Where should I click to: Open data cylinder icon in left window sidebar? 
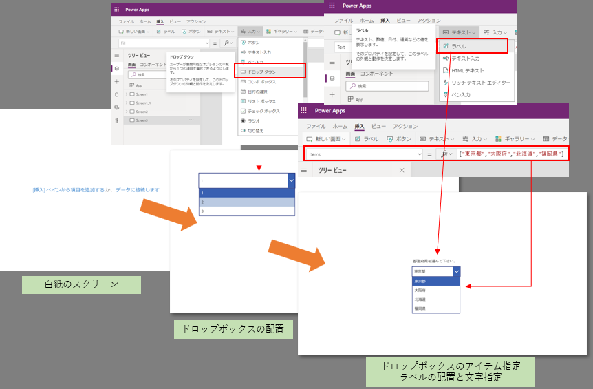coord(117,94)
